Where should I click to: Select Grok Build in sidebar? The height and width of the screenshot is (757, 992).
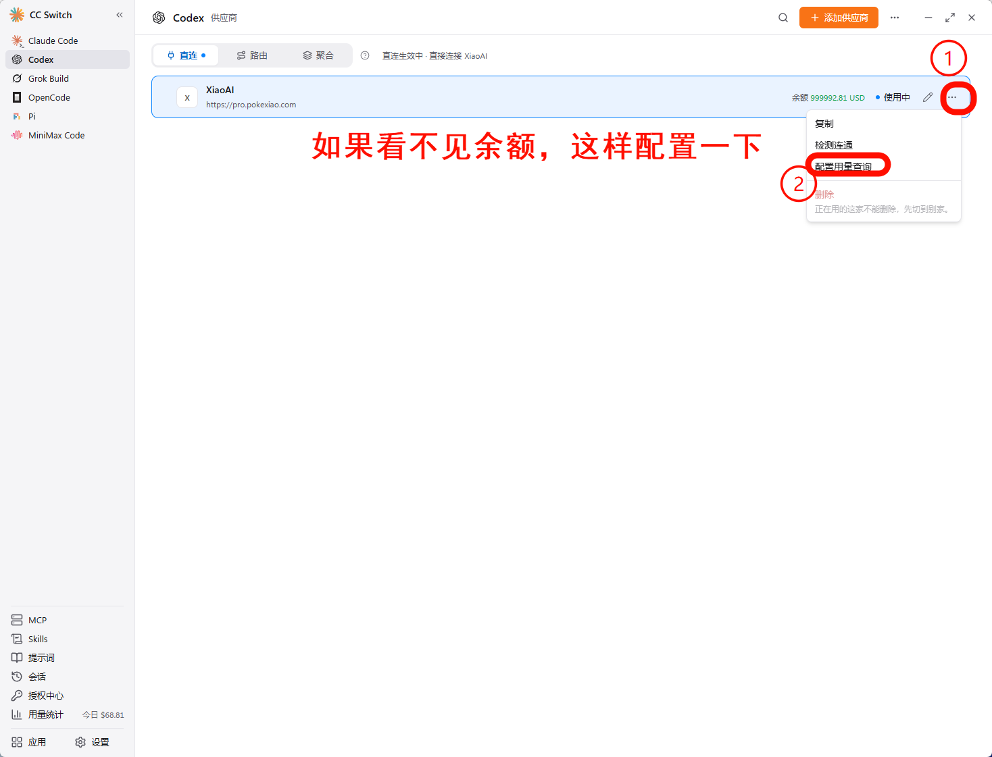pos(68,78)
